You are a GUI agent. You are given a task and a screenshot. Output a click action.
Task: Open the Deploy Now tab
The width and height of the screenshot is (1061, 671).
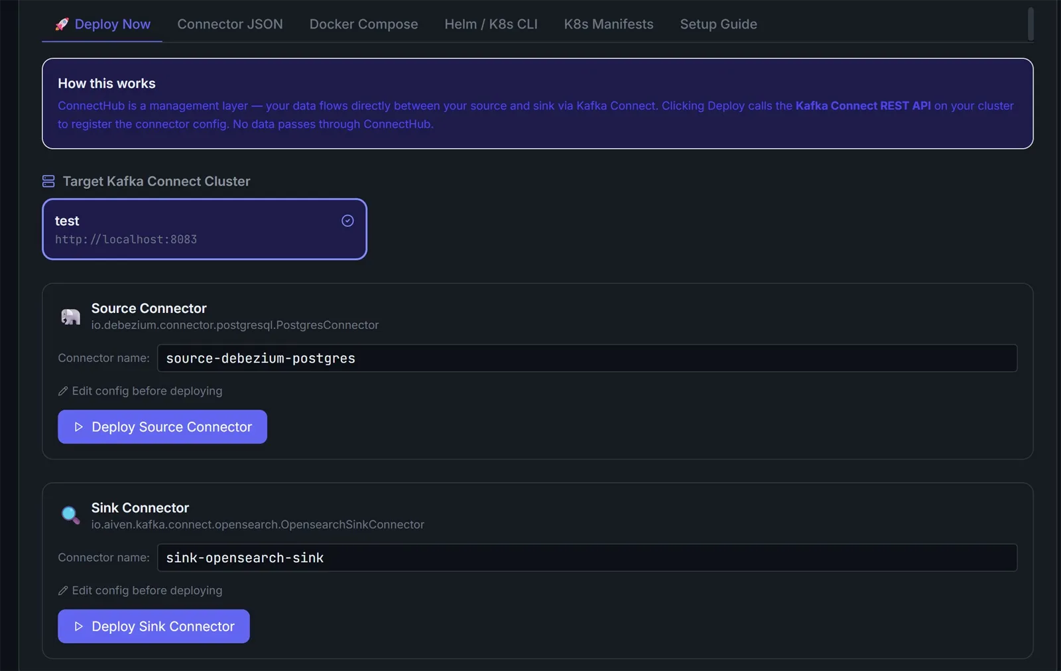(x=103, y=24)
